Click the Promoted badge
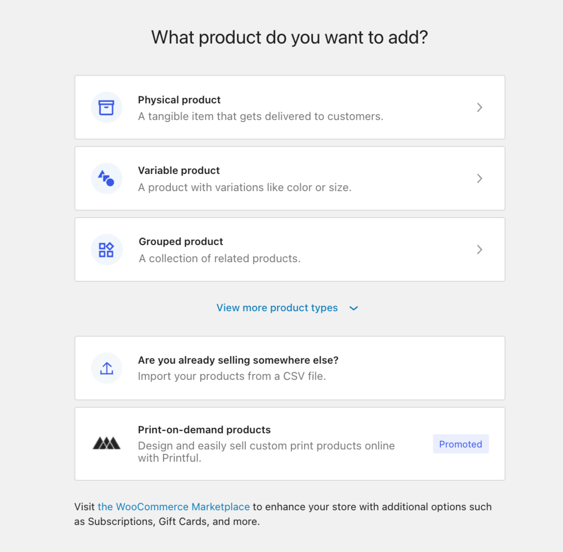The height and width of the screenshot is (552, 563). coord(461,444)
